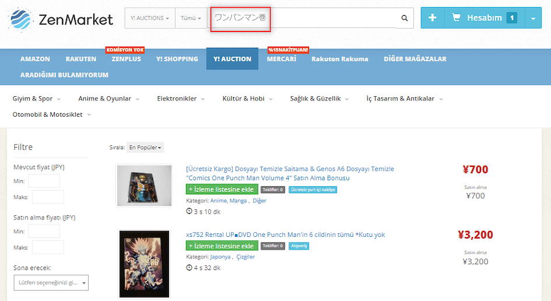Switch to Y! SHOPPING tab

click(x=177, y=59)
